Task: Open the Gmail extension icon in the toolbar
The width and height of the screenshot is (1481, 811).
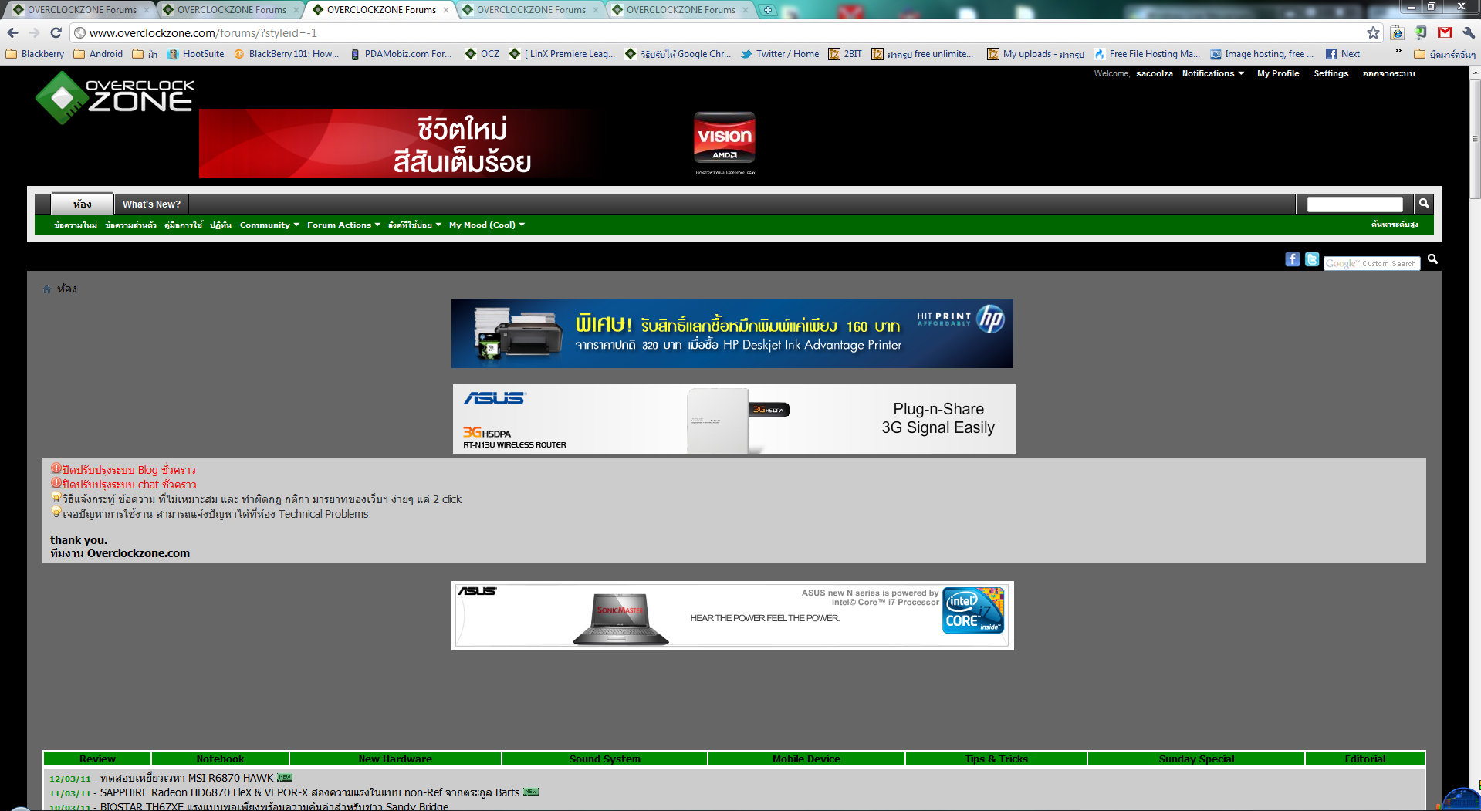Action: click(1445, 32)
